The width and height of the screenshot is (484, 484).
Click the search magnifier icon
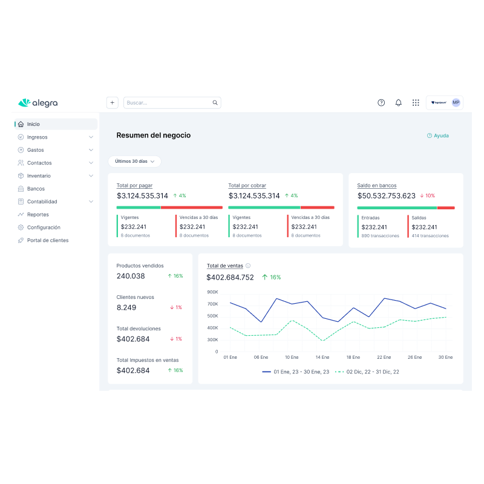coord(215,103)
